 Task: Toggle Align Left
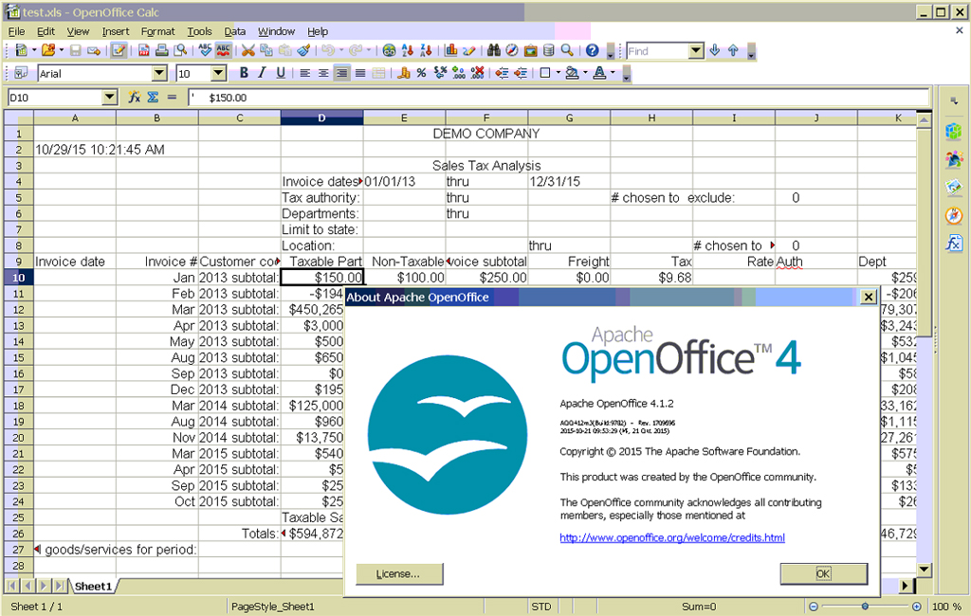coord(305,73)
